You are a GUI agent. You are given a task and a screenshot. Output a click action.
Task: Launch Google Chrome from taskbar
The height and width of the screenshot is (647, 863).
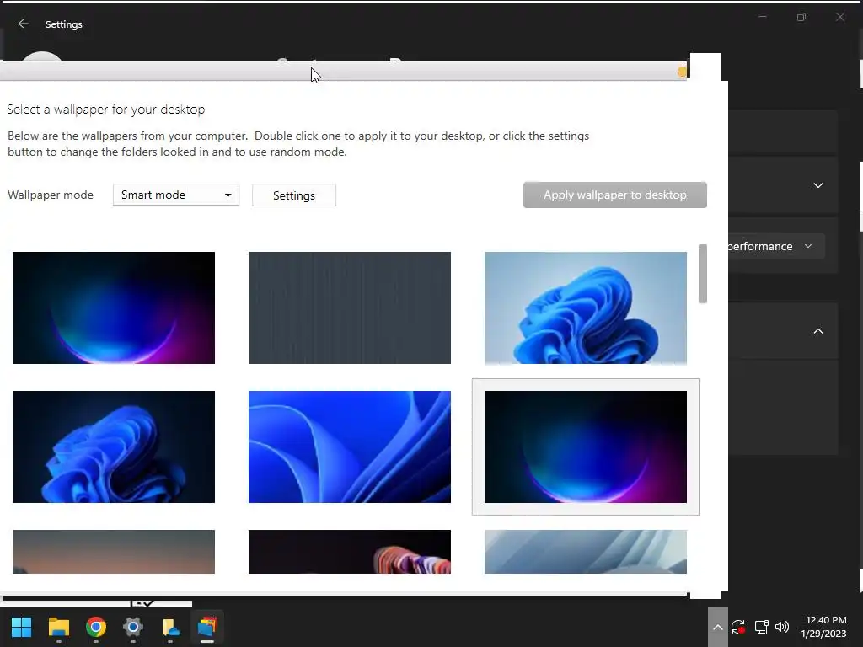click(x=96, y=627)
